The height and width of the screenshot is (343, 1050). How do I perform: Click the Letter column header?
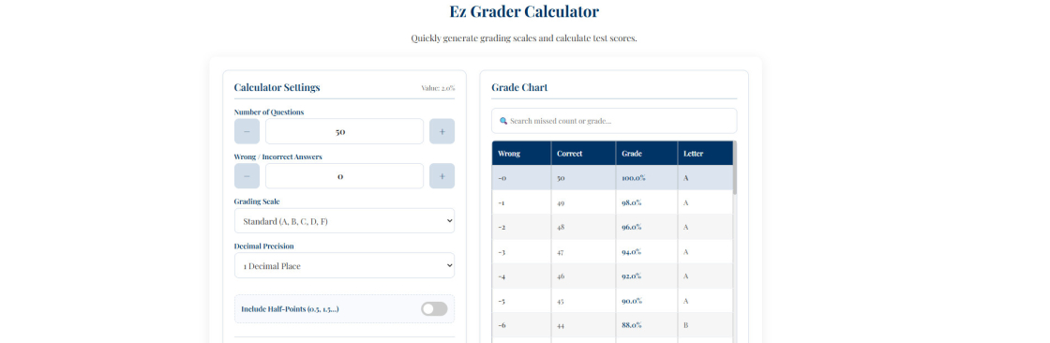click(705, 154)
